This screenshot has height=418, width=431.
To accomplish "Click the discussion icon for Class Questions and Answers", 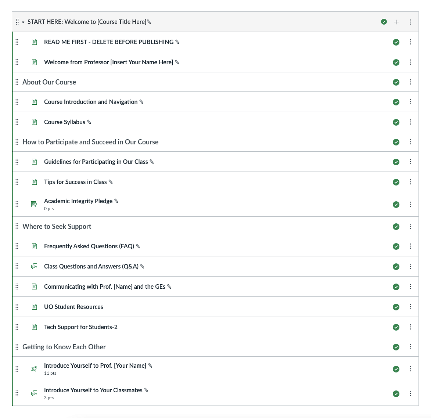I will (x=34, y=266).
